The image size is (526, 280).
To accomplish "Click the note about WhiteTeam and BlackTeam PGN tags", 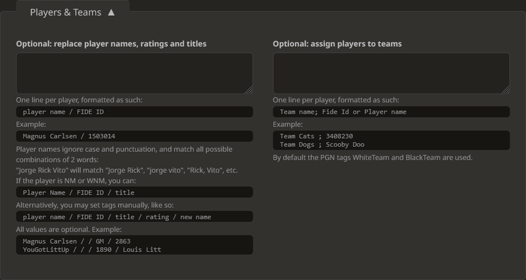I will [x=372, y=158].
